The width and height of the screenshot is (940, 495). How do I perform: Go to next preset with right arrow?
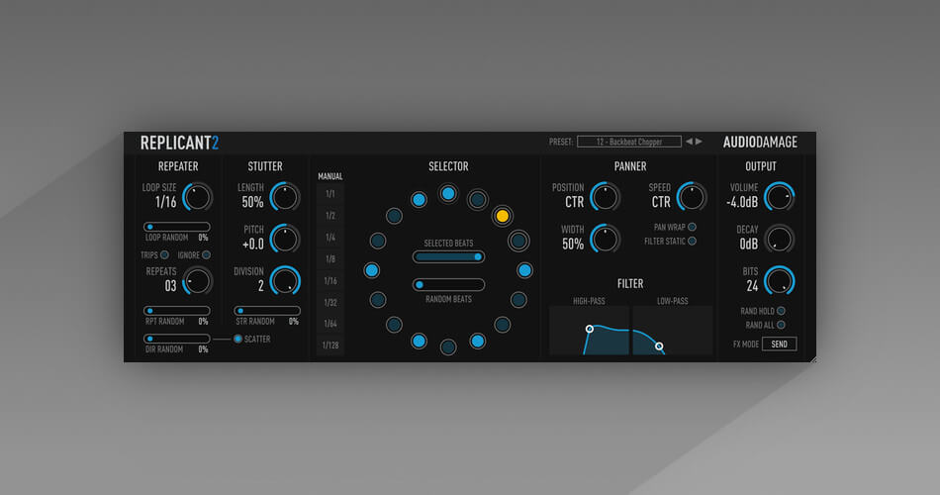pyautogui.click(x=699, y=142)
